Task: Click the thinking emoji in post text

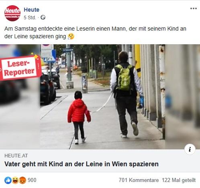Action: point(71,36)
